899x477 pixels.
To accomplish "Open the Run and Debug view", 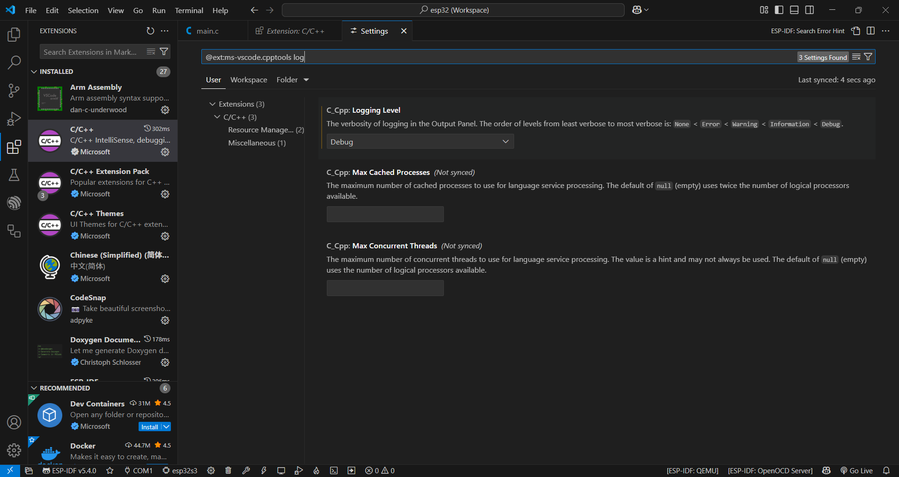I will [x=14, y=119].
